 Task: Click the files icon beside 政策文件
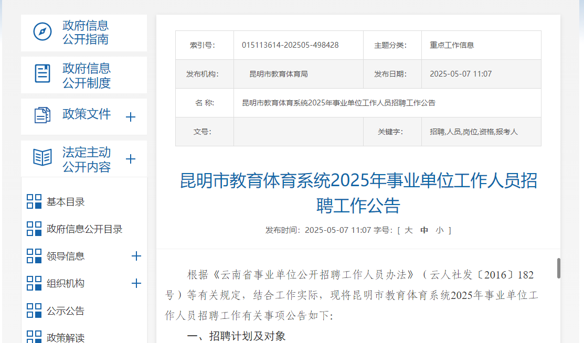43,115
